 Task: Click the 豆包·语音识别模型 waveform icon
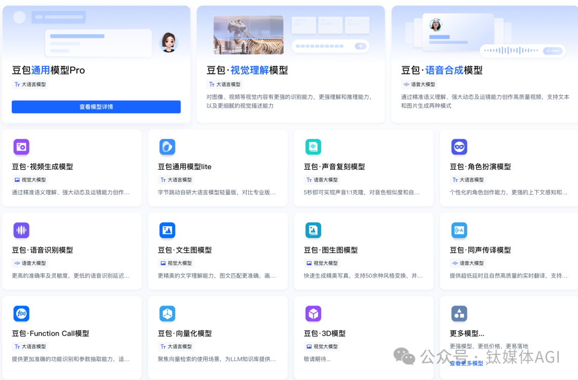tap(21, 230)
